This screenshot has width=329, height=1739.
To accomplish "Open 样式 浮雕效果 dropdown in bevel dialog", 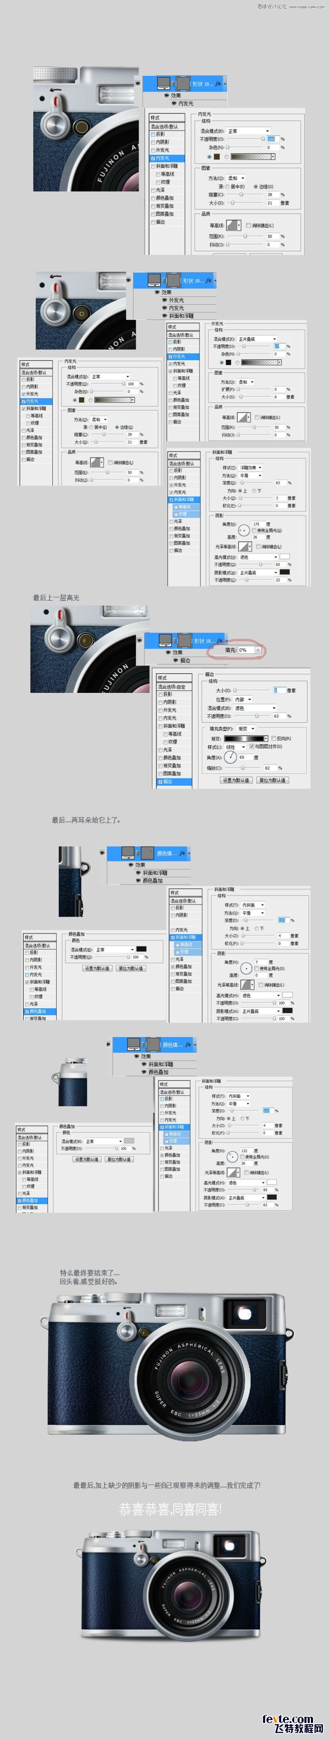I will (251, 468).
